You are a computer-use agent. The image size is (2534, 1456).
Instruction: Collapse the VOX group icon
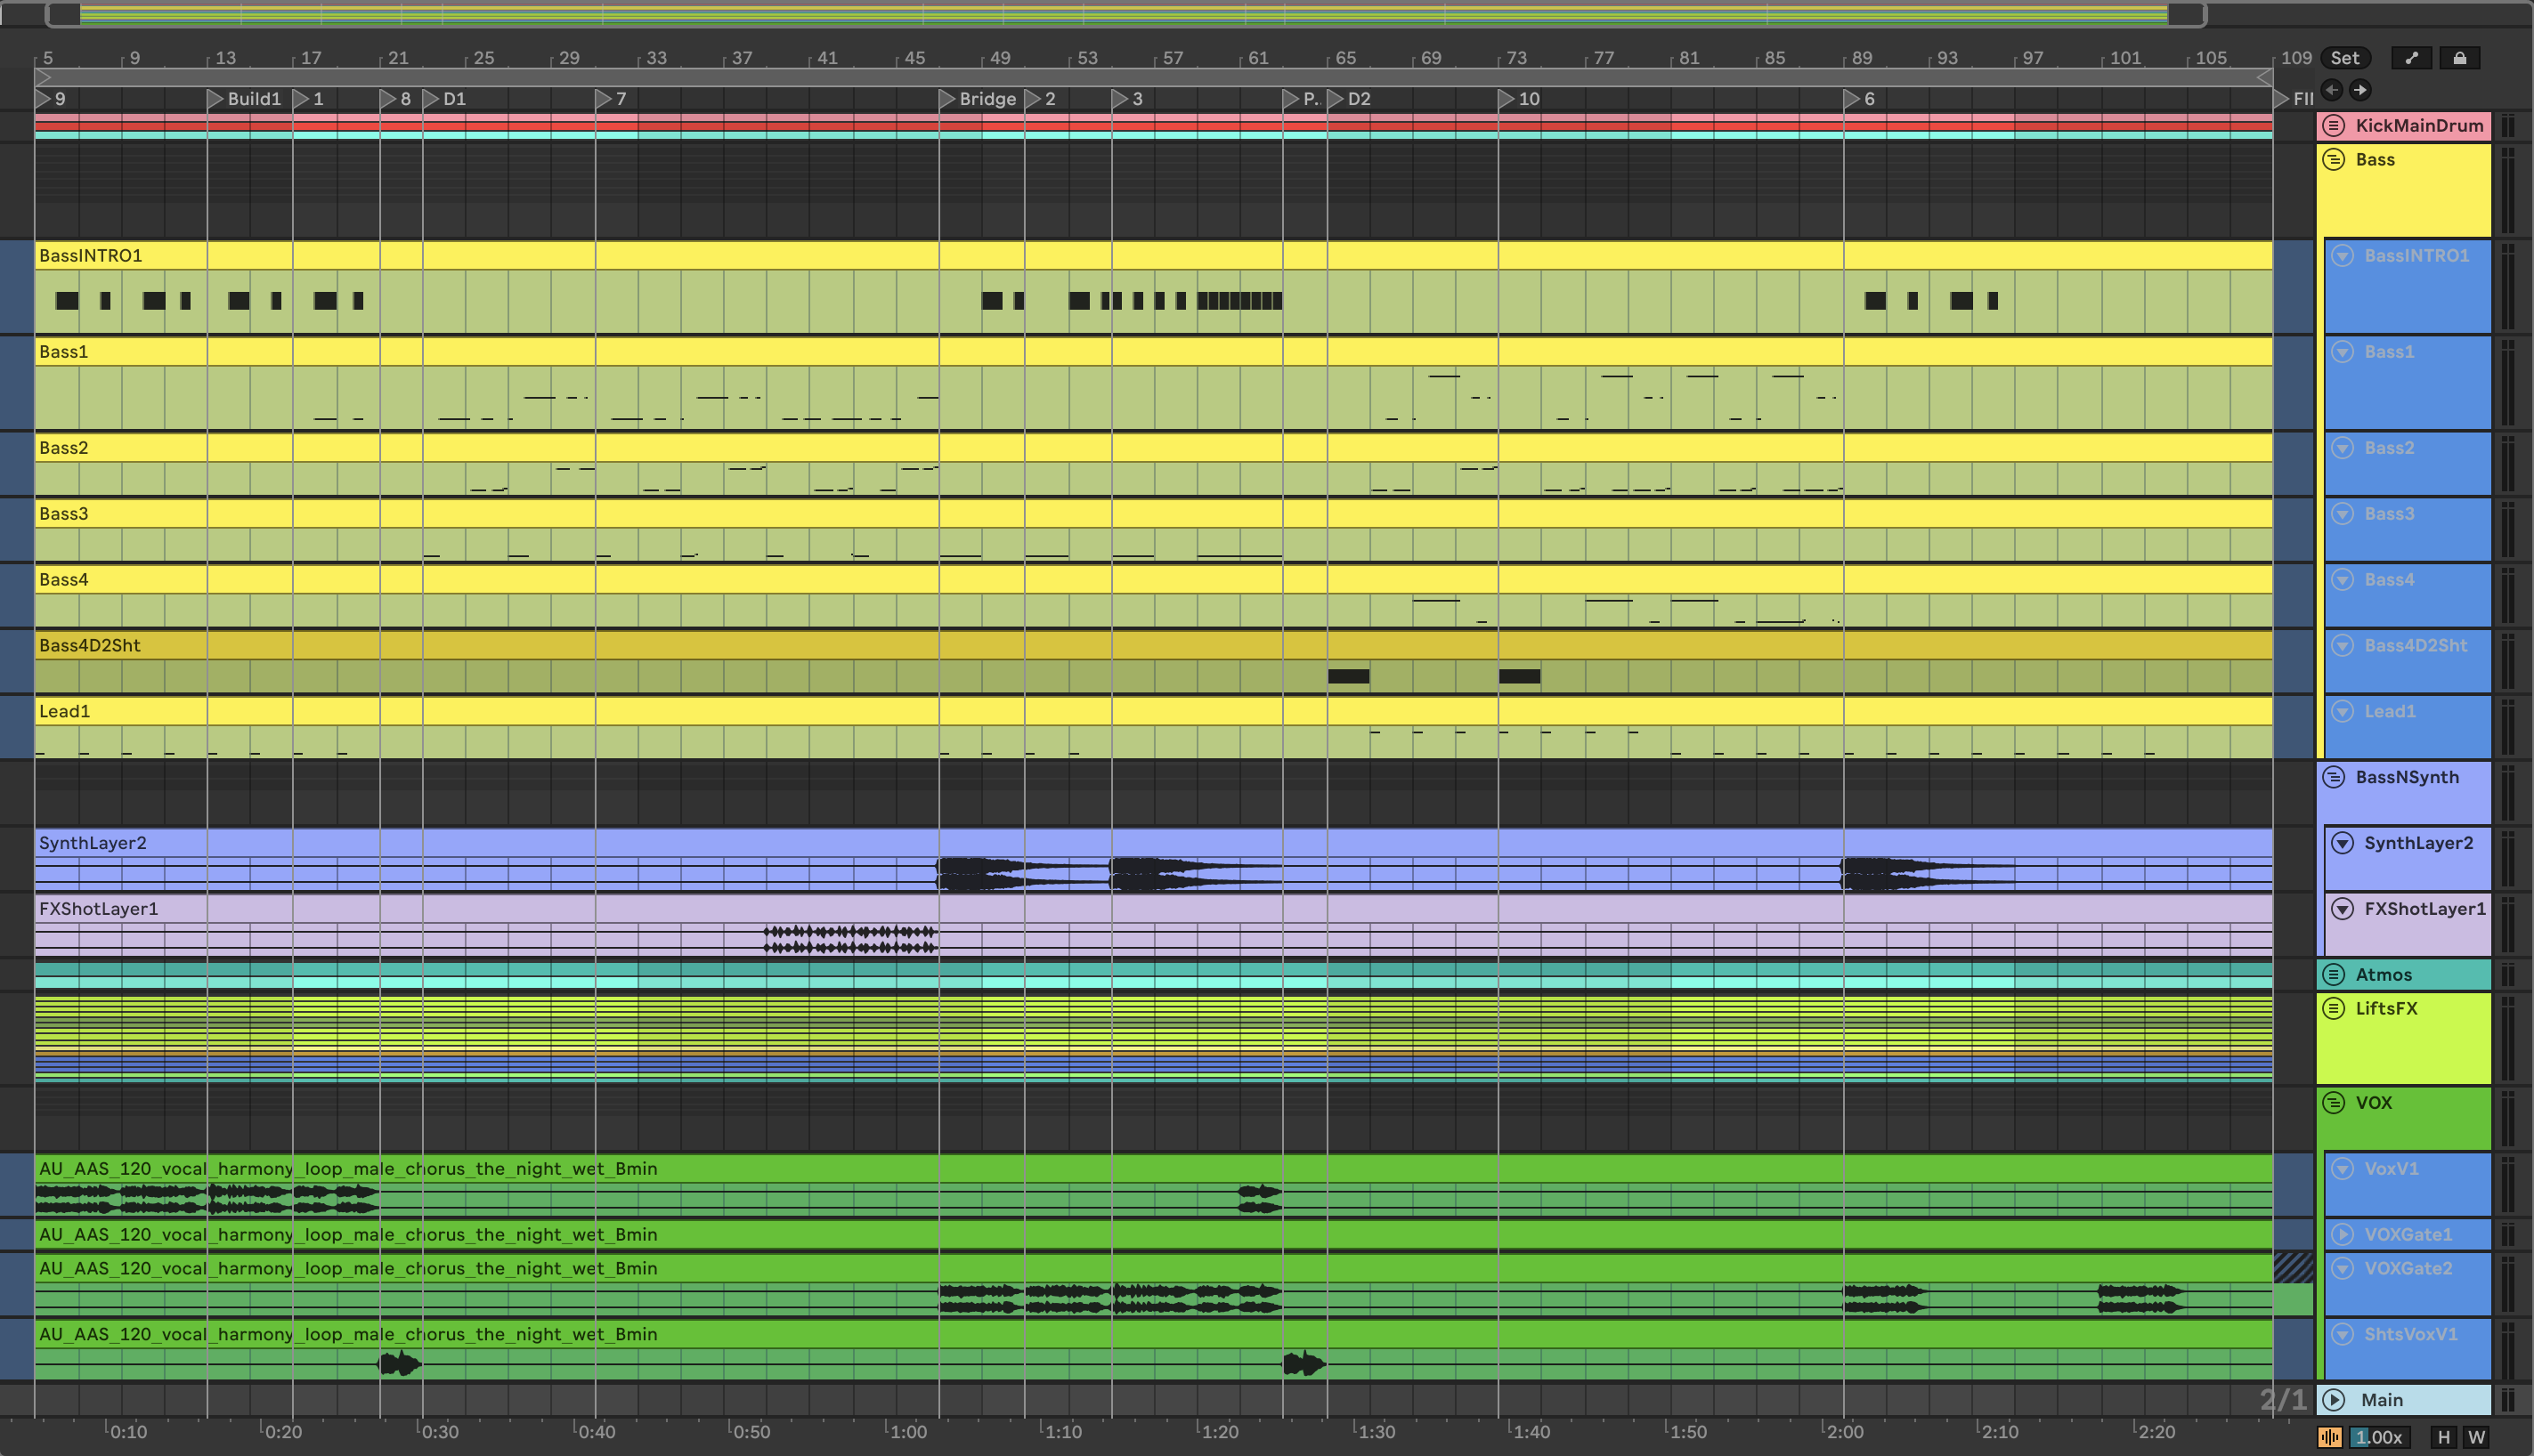(2334, 1102)
